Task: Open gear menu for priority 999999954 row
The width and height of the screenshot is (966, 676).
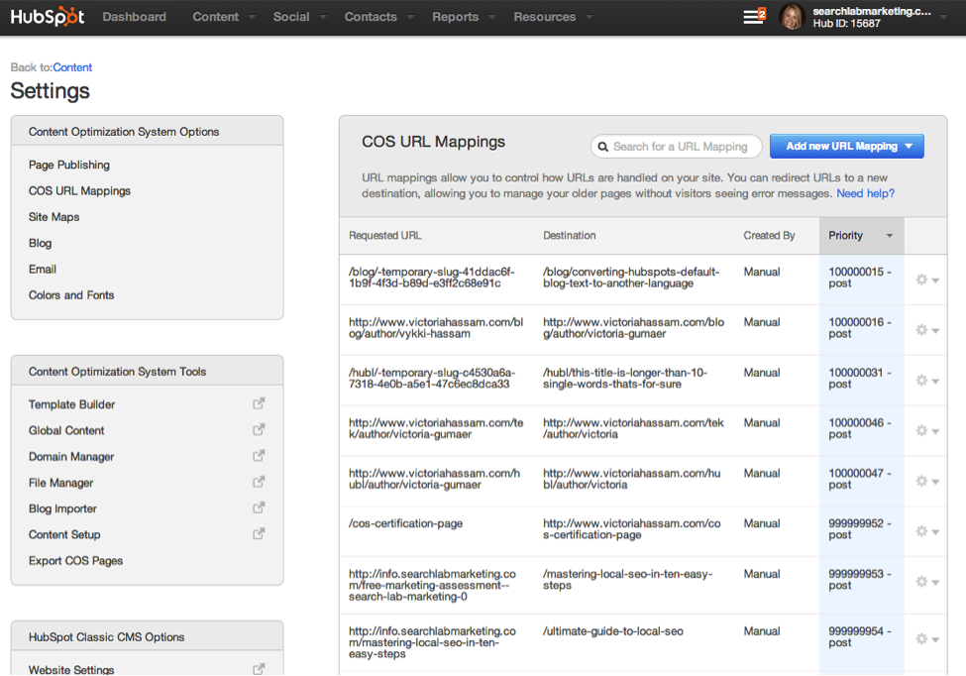Action: [x=926, y=639]
